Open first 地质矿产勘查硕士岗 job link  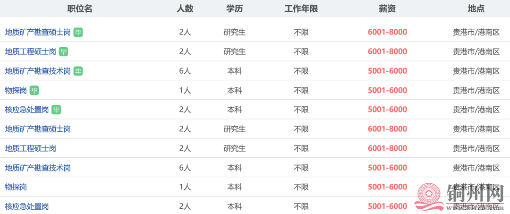point(38,32)
